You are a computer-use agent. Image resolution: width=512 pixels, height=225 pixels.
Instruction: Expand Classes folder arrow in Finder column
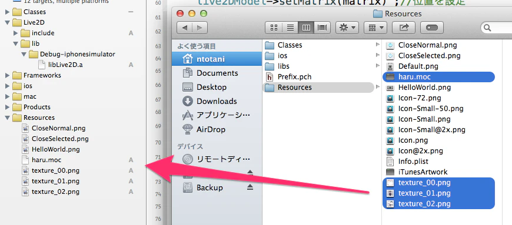[x=378, y=45]
